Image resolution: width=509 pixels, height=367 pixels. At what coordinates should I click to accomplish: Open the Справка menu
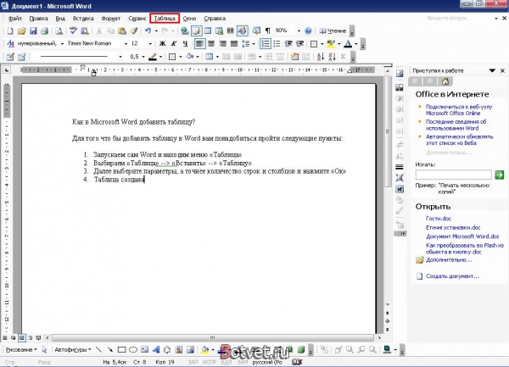(x=215, y=19)
